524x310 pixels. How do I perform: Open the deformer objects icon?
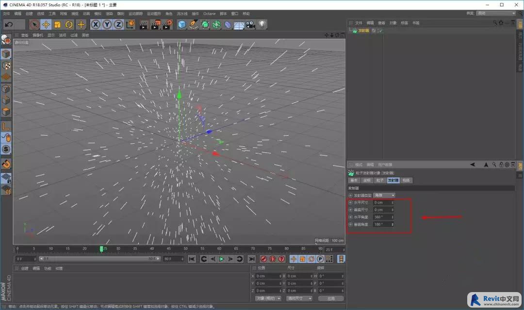tap(228, 25)
